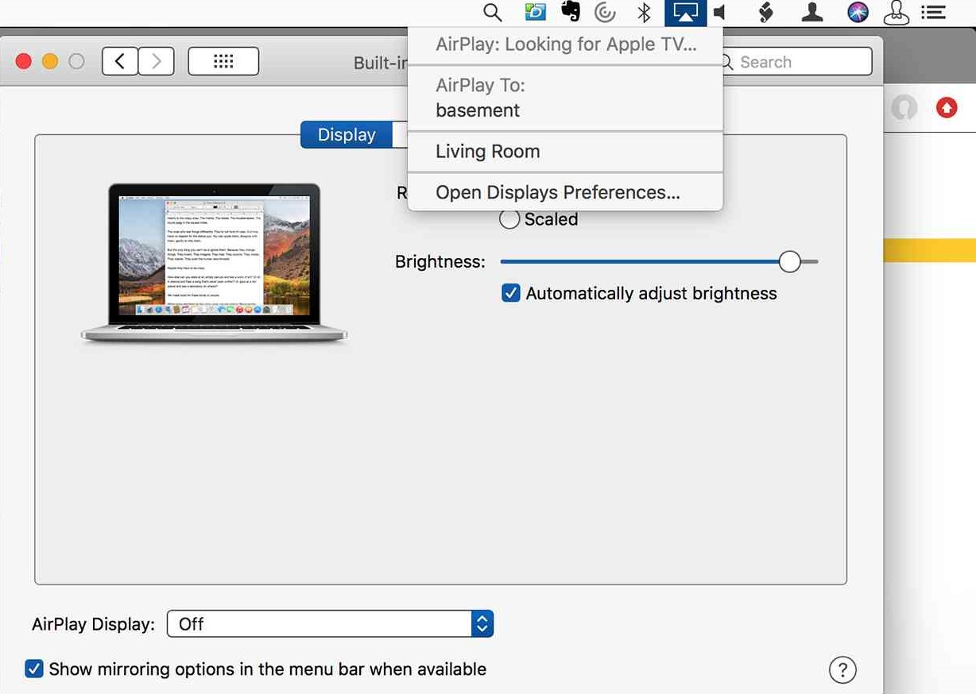
Task: Toggle Show mirroring options in menu bar
Action: [x=34, y=669]
